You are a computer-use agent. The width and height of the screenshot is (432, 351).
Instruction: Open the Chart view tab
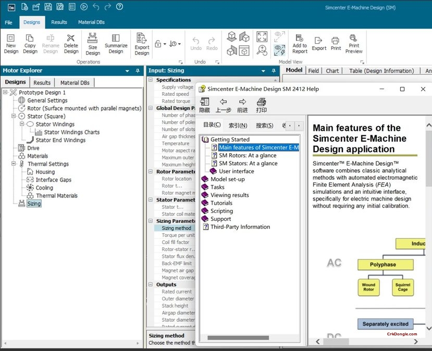(x=332, y=71)
